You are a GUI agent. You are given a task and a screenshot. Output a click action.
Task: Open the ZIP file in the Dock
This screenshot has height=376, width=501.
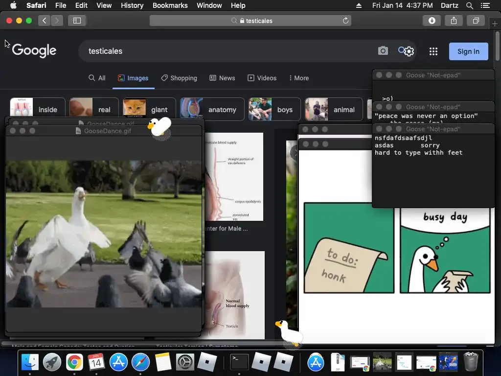(338, 362)
